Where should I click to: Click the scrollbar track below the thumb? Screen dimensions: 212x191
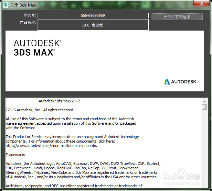(204, 148)
